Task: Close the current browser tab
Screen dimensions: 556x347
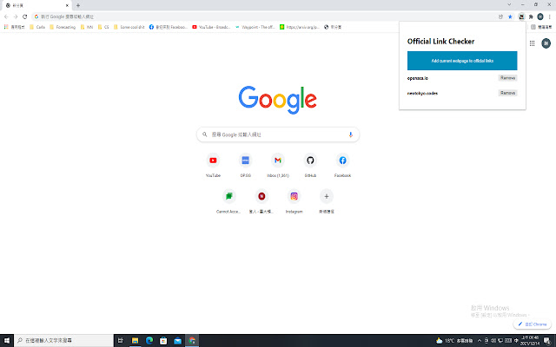Action: (x=67, y=5)
